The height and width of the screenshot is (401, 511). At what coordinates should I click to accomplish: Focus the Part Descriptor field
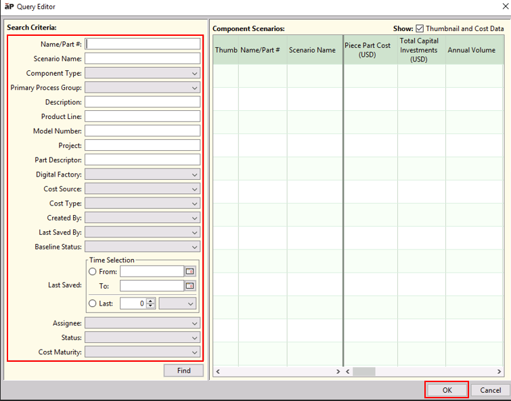coord(142,160)
